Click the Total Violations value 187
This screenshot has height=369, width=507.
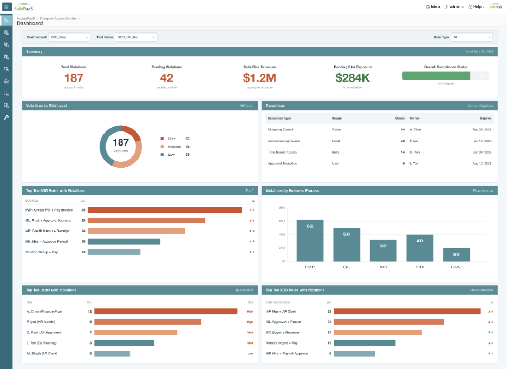74,78
